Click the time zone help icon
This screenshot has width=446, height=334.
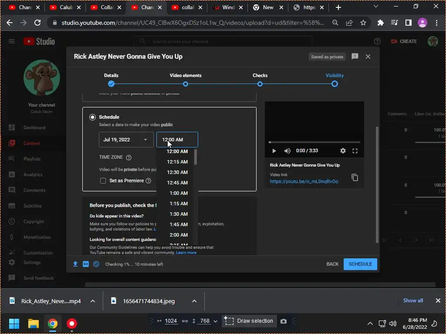128,157
